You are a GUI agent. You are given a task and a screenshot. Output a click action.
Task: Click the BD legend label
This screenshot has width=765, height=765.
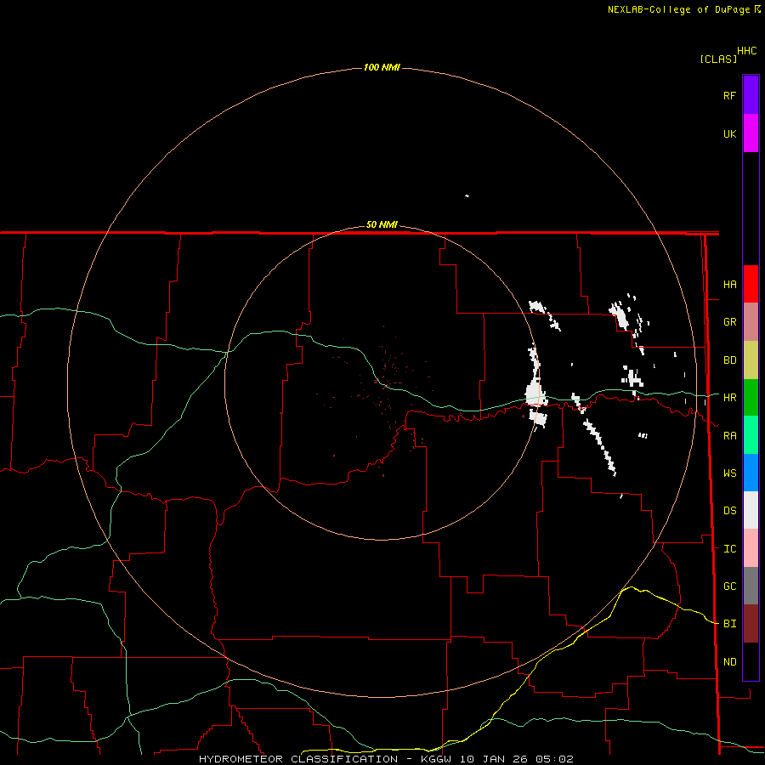730,360
